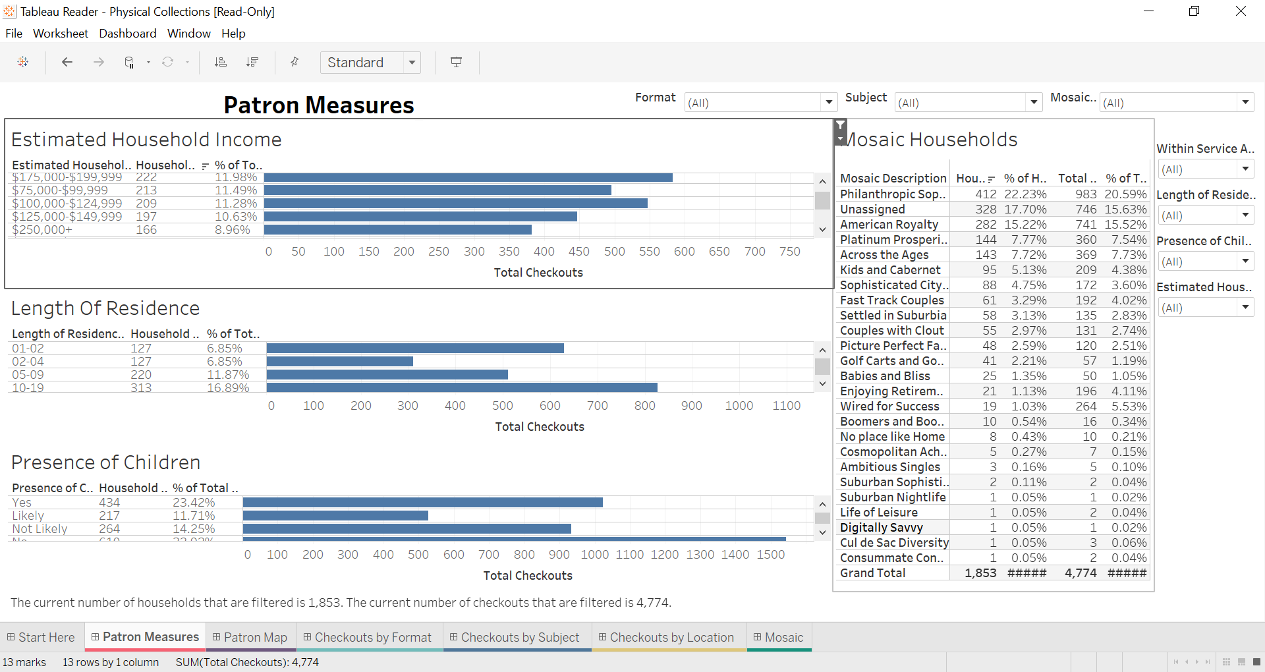This screenshot has width=1265, height=672.
Task: Sort descending using toolbar icon
Action: point(252,62)
